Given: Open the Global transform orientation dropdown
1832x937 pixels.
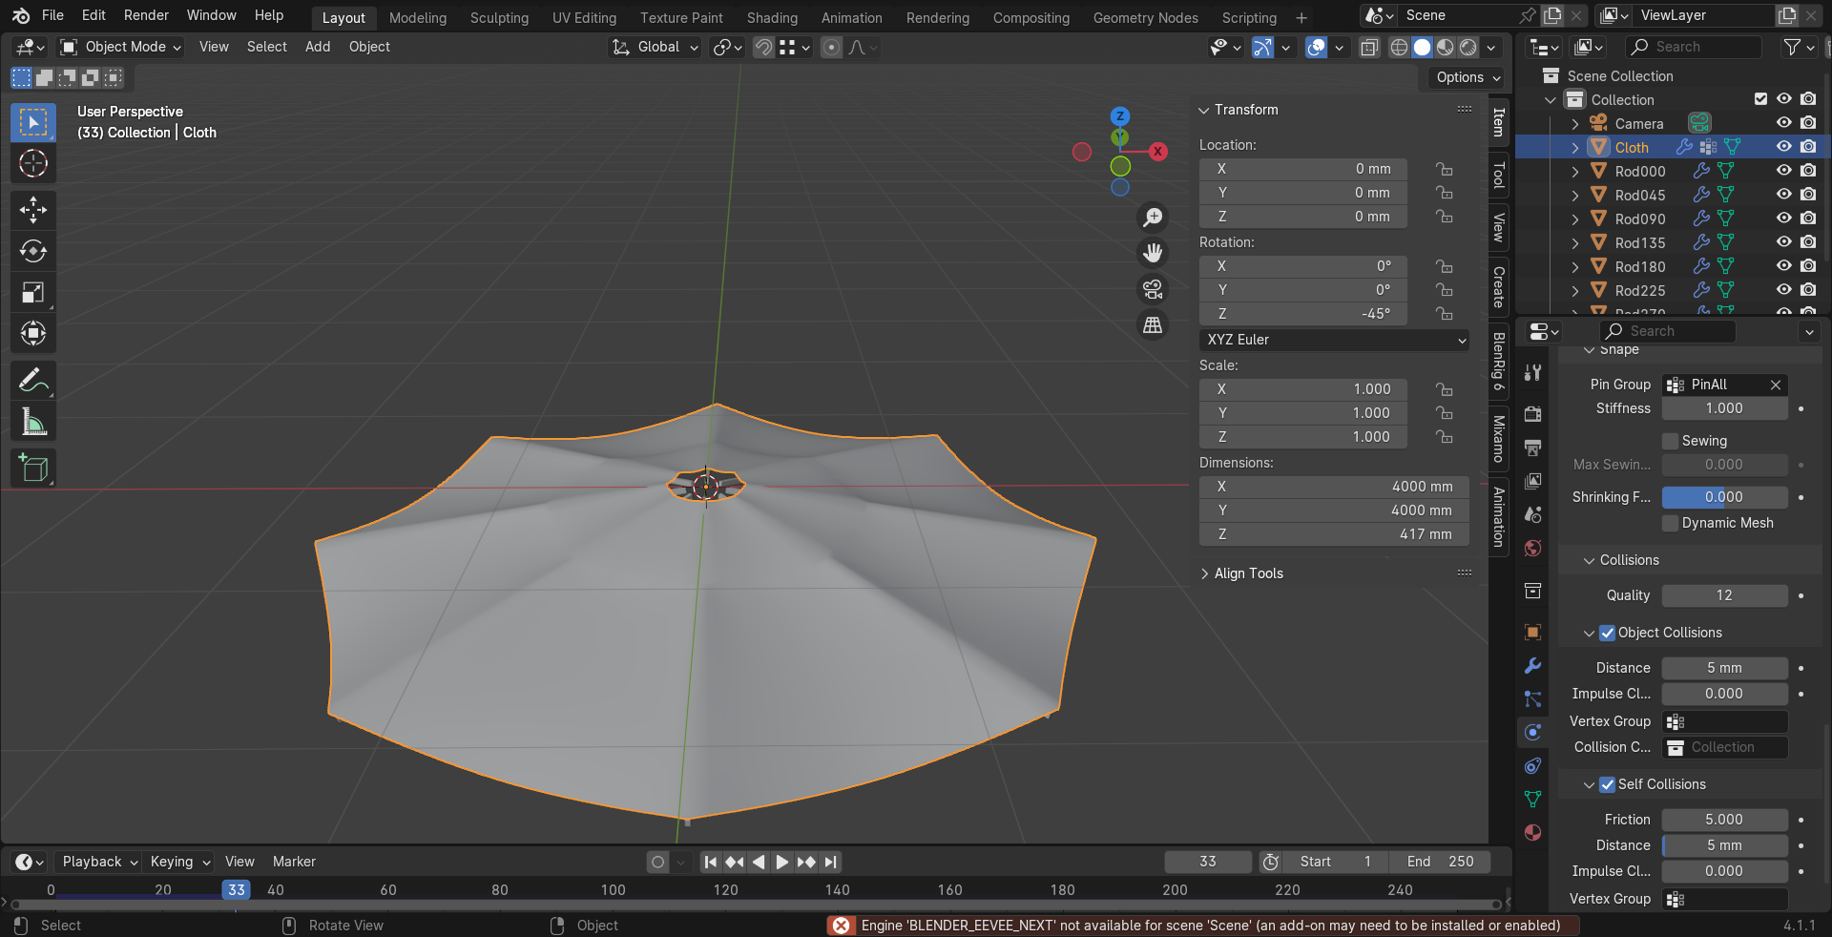Looking at the screenshot, I should (656, 47).
